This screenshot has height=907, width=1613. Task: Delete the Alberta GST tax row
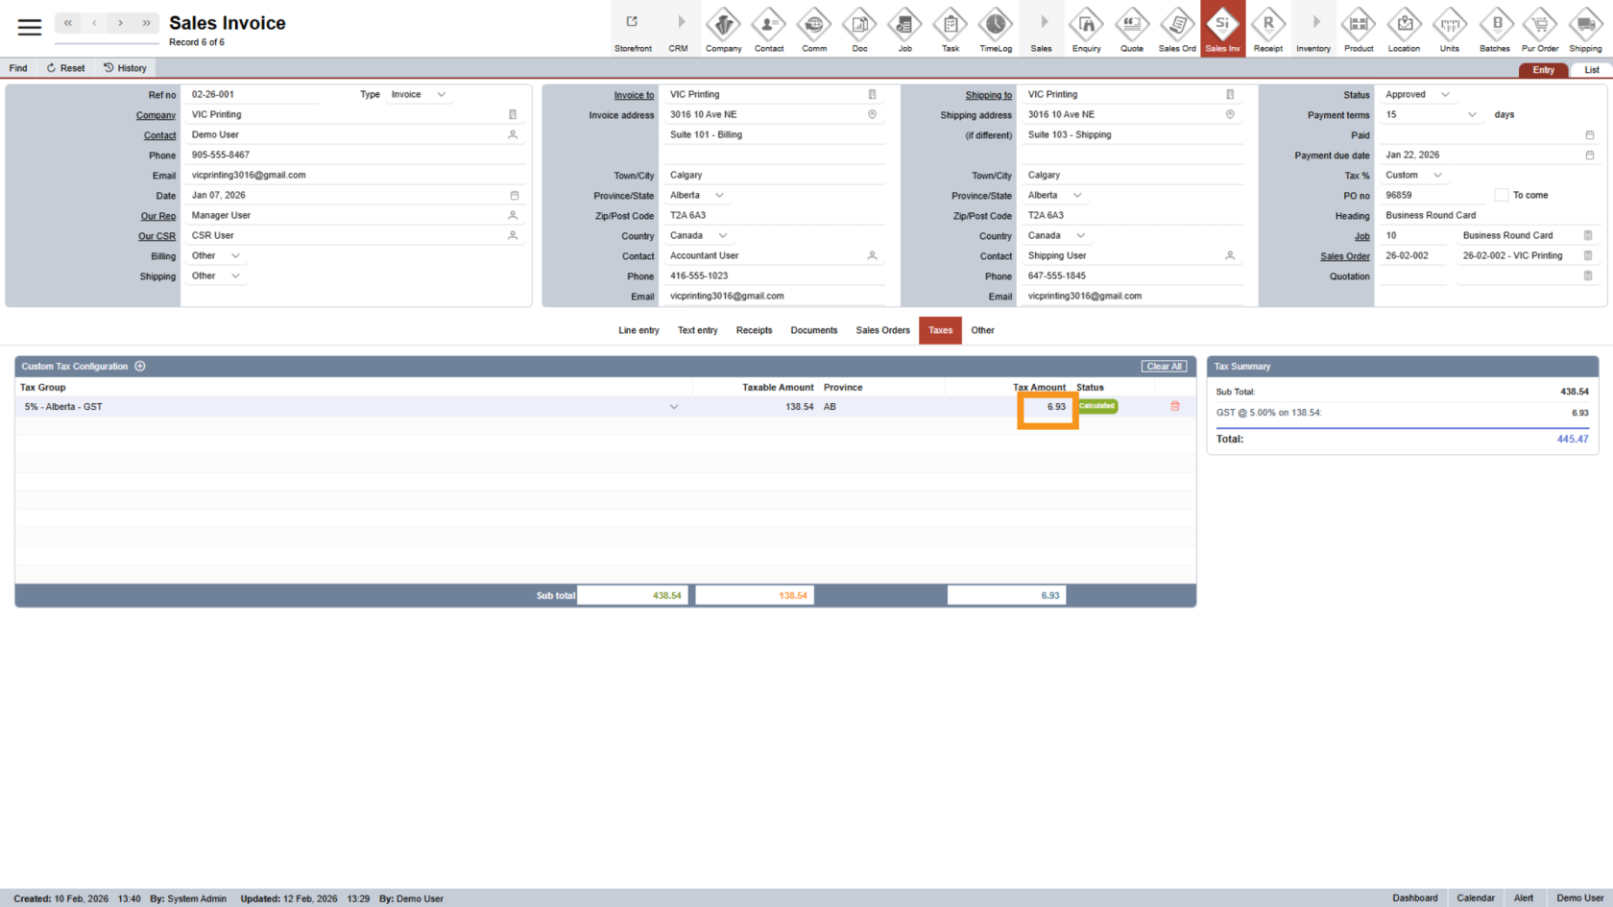pos(1174,406)
